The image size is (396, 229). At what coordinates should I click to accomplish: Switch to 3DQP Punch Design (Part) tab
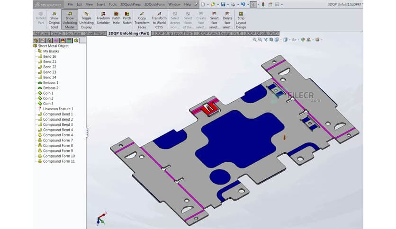click(219, 33)
